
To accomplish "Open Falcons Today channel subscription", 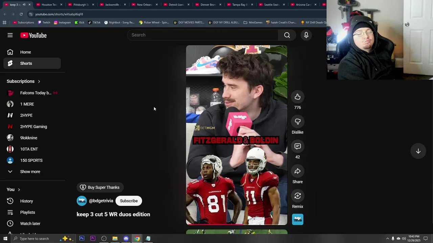I will tap(32, 93).
